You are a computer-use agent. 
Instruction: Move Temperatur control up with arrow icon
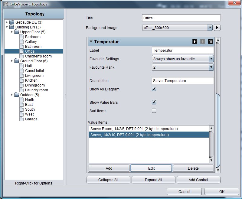195,41
